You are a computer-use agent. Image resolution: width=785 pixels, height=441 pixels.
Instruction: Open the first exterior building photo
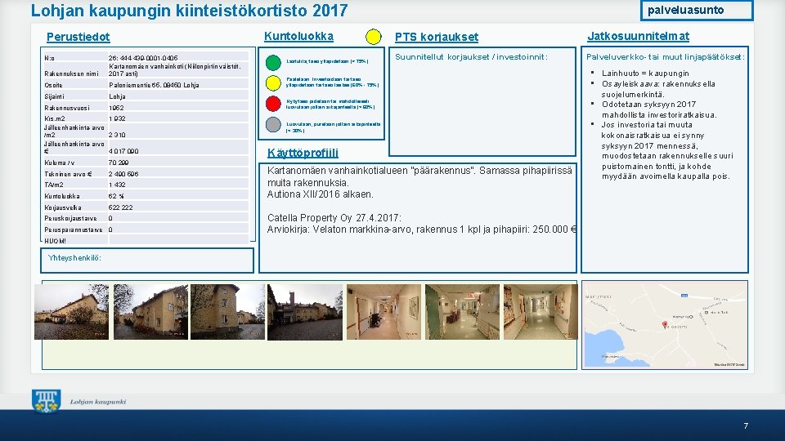(x=72, y=312)
